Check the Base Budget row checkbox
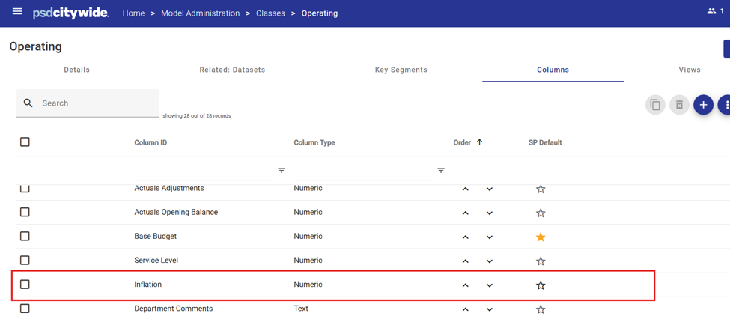Screen dimensions: 730x319 pos(25,236)
